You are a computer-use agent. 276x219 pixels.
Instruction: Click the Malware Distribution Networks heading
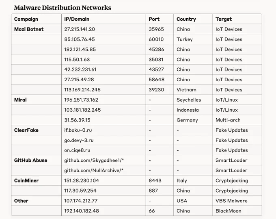[63, 8]
